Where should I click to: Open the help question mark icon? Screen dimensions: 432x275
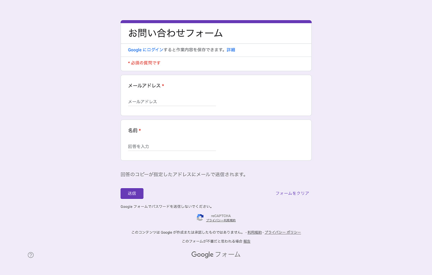tap(31, 255)
